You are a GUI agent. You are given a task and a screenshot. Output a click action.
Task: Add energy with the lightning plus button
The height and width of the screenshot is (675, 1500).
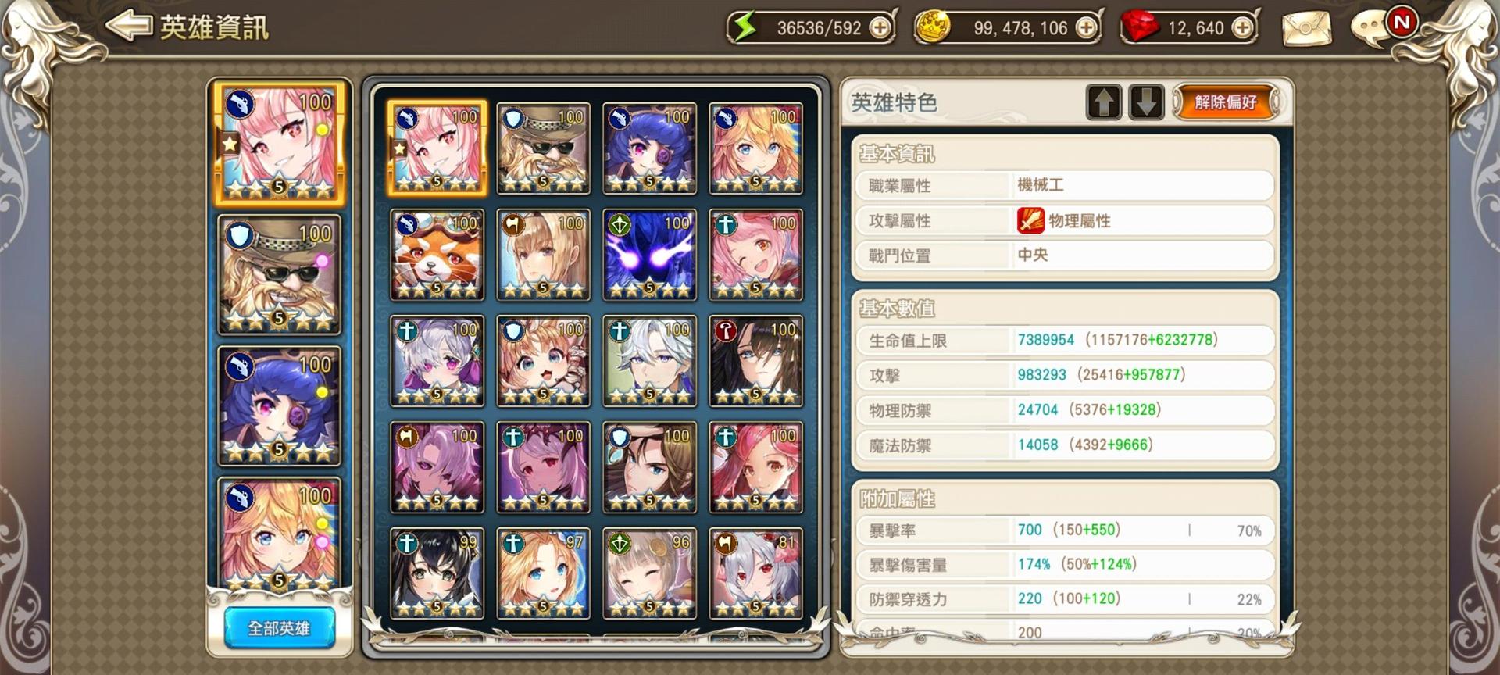click(x=880, y=28)
